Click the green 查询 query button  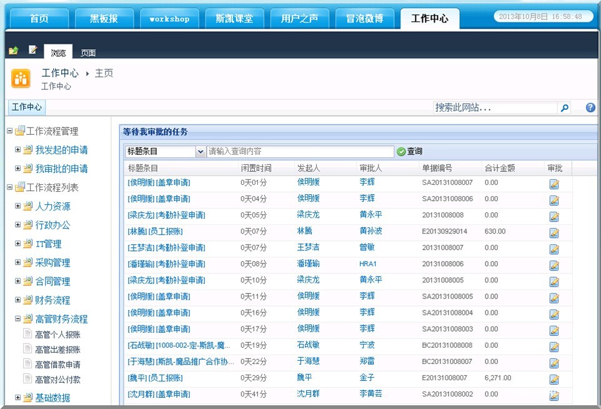click(x=410, y=152)
